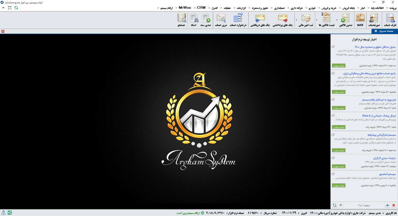Open the حقوق و دستمزد menu
398x216 pixels.
[x=258, y=8]
